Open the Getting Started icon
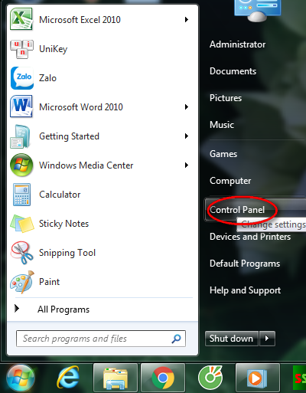306x393 pixels. [21, 136]
